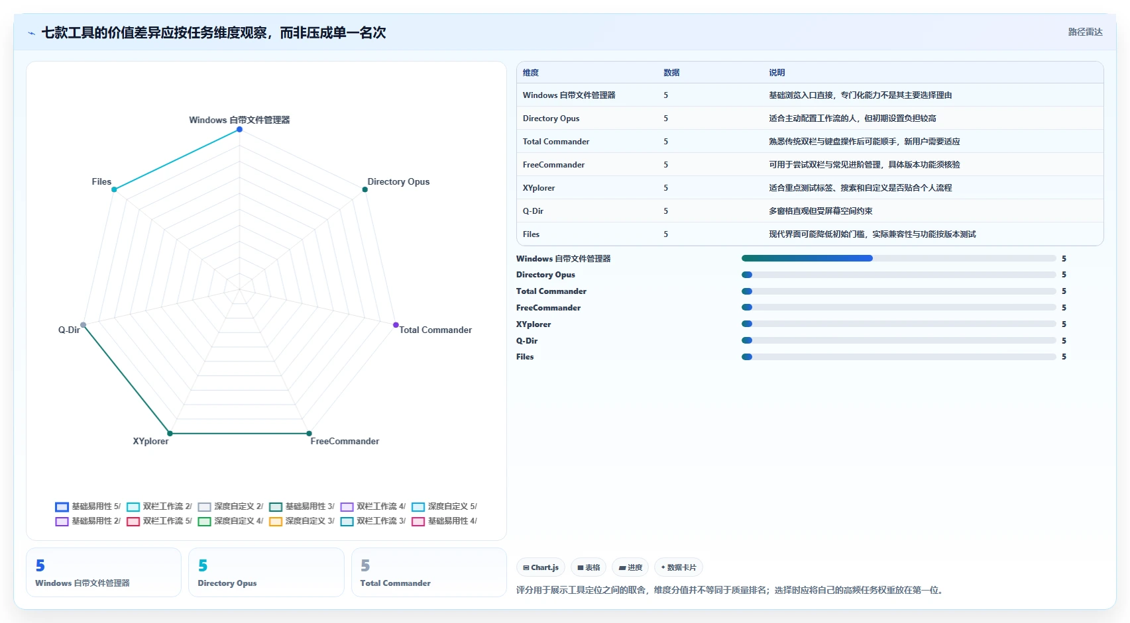Screen dimensions: 1130x623
Task: Click the XYplorer progress bar
Action: tap(899, 324)
